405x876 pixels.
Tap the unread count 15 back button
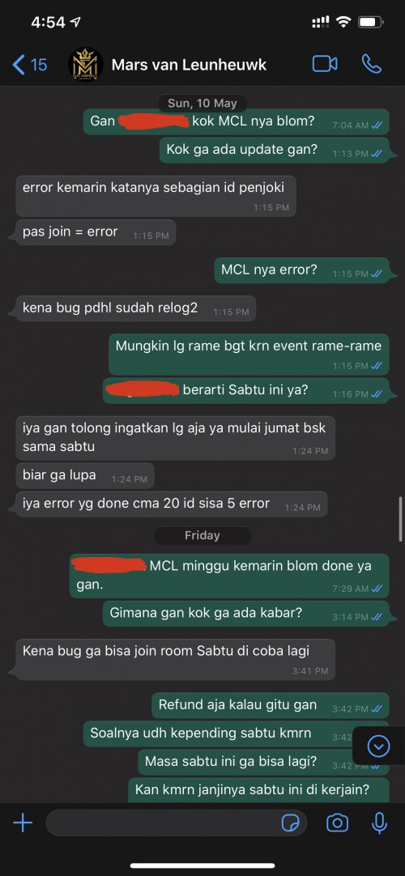[x=29, y=65]
